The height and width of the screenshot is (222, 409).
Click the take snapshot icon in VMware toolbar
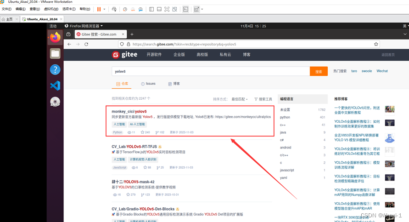125,9
